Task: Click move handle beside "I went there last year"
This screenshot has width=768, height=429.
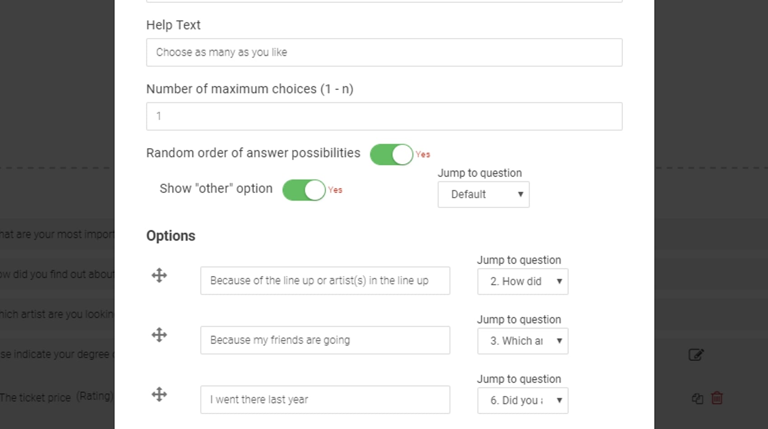Action: point(159,395)
